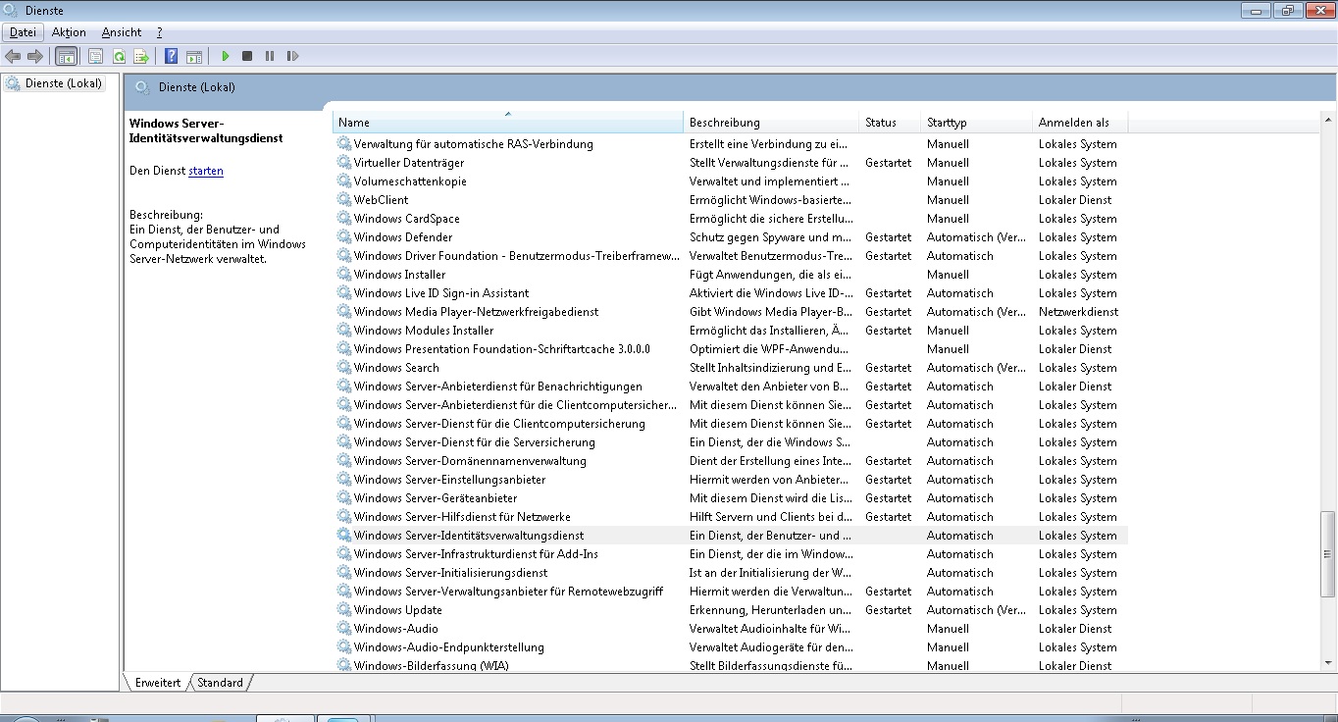Select the Windows Server-Identitätsverwaltungsdienst row
This screenshot has width=1338, height=722.
coord(731,536)
